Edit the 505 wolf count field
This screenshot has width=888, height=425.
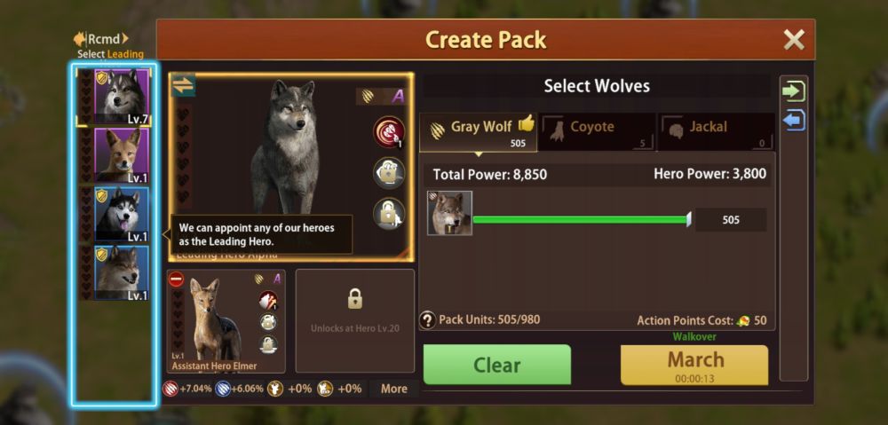tap(731, 219)
